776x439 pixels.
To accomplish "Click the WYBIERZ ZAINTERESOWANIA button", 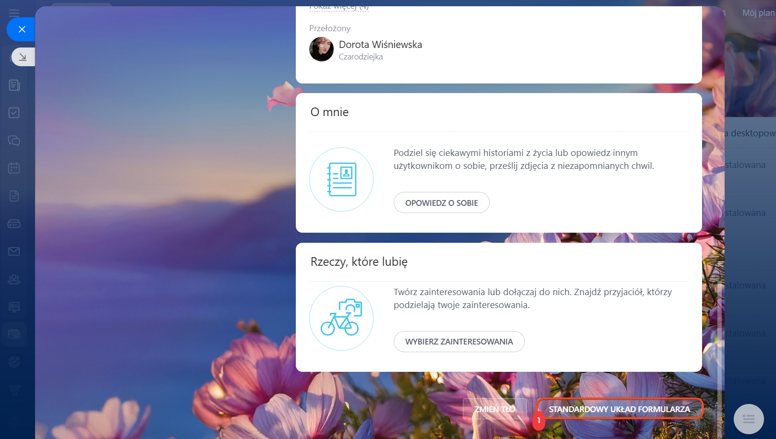I will pos(459,342).
